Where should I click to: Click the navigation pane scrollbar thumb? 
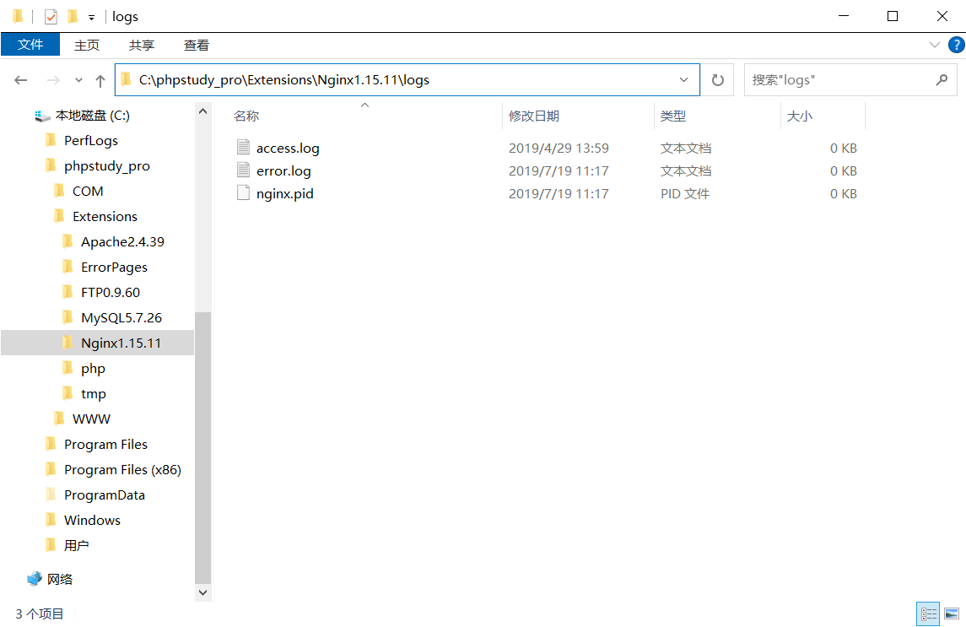point(202,447)
